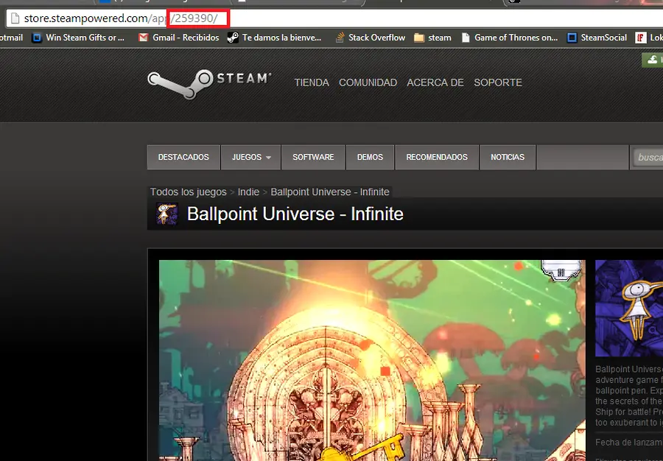
Task: Go to COMUNIDAD in Steam header
Action: pos(368,82)
